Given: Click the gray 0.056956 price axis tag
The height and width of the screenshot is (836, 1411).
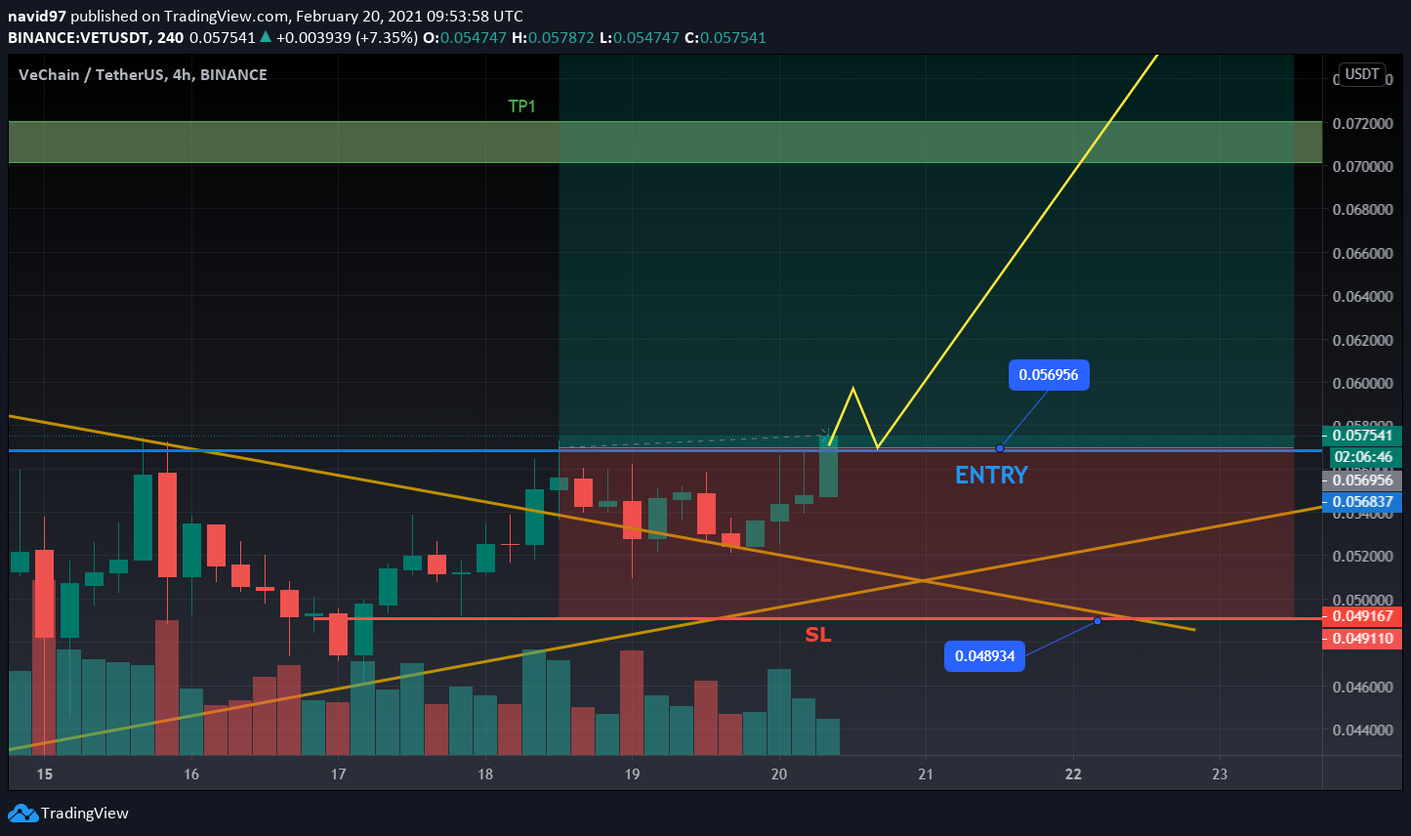Looking at the screenshot, I should coord(1362,480).
